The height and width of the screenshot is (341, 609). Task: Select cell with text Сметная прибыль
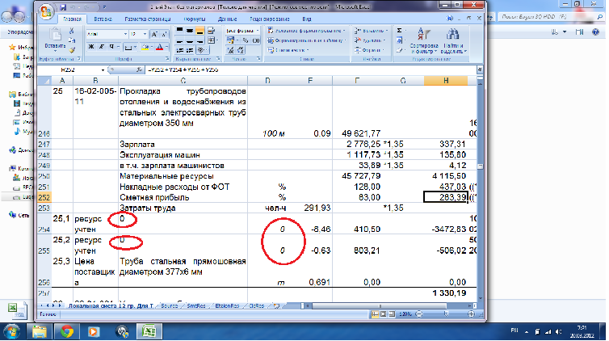pos(183,198)
